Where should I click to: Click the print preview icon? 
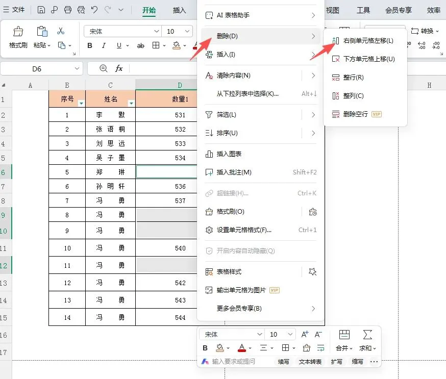coord(81,10)
